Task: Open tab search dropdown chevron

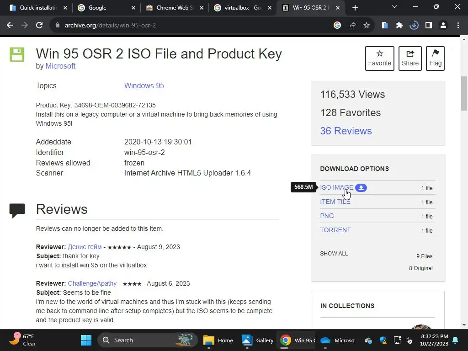Action: (394, 6)
